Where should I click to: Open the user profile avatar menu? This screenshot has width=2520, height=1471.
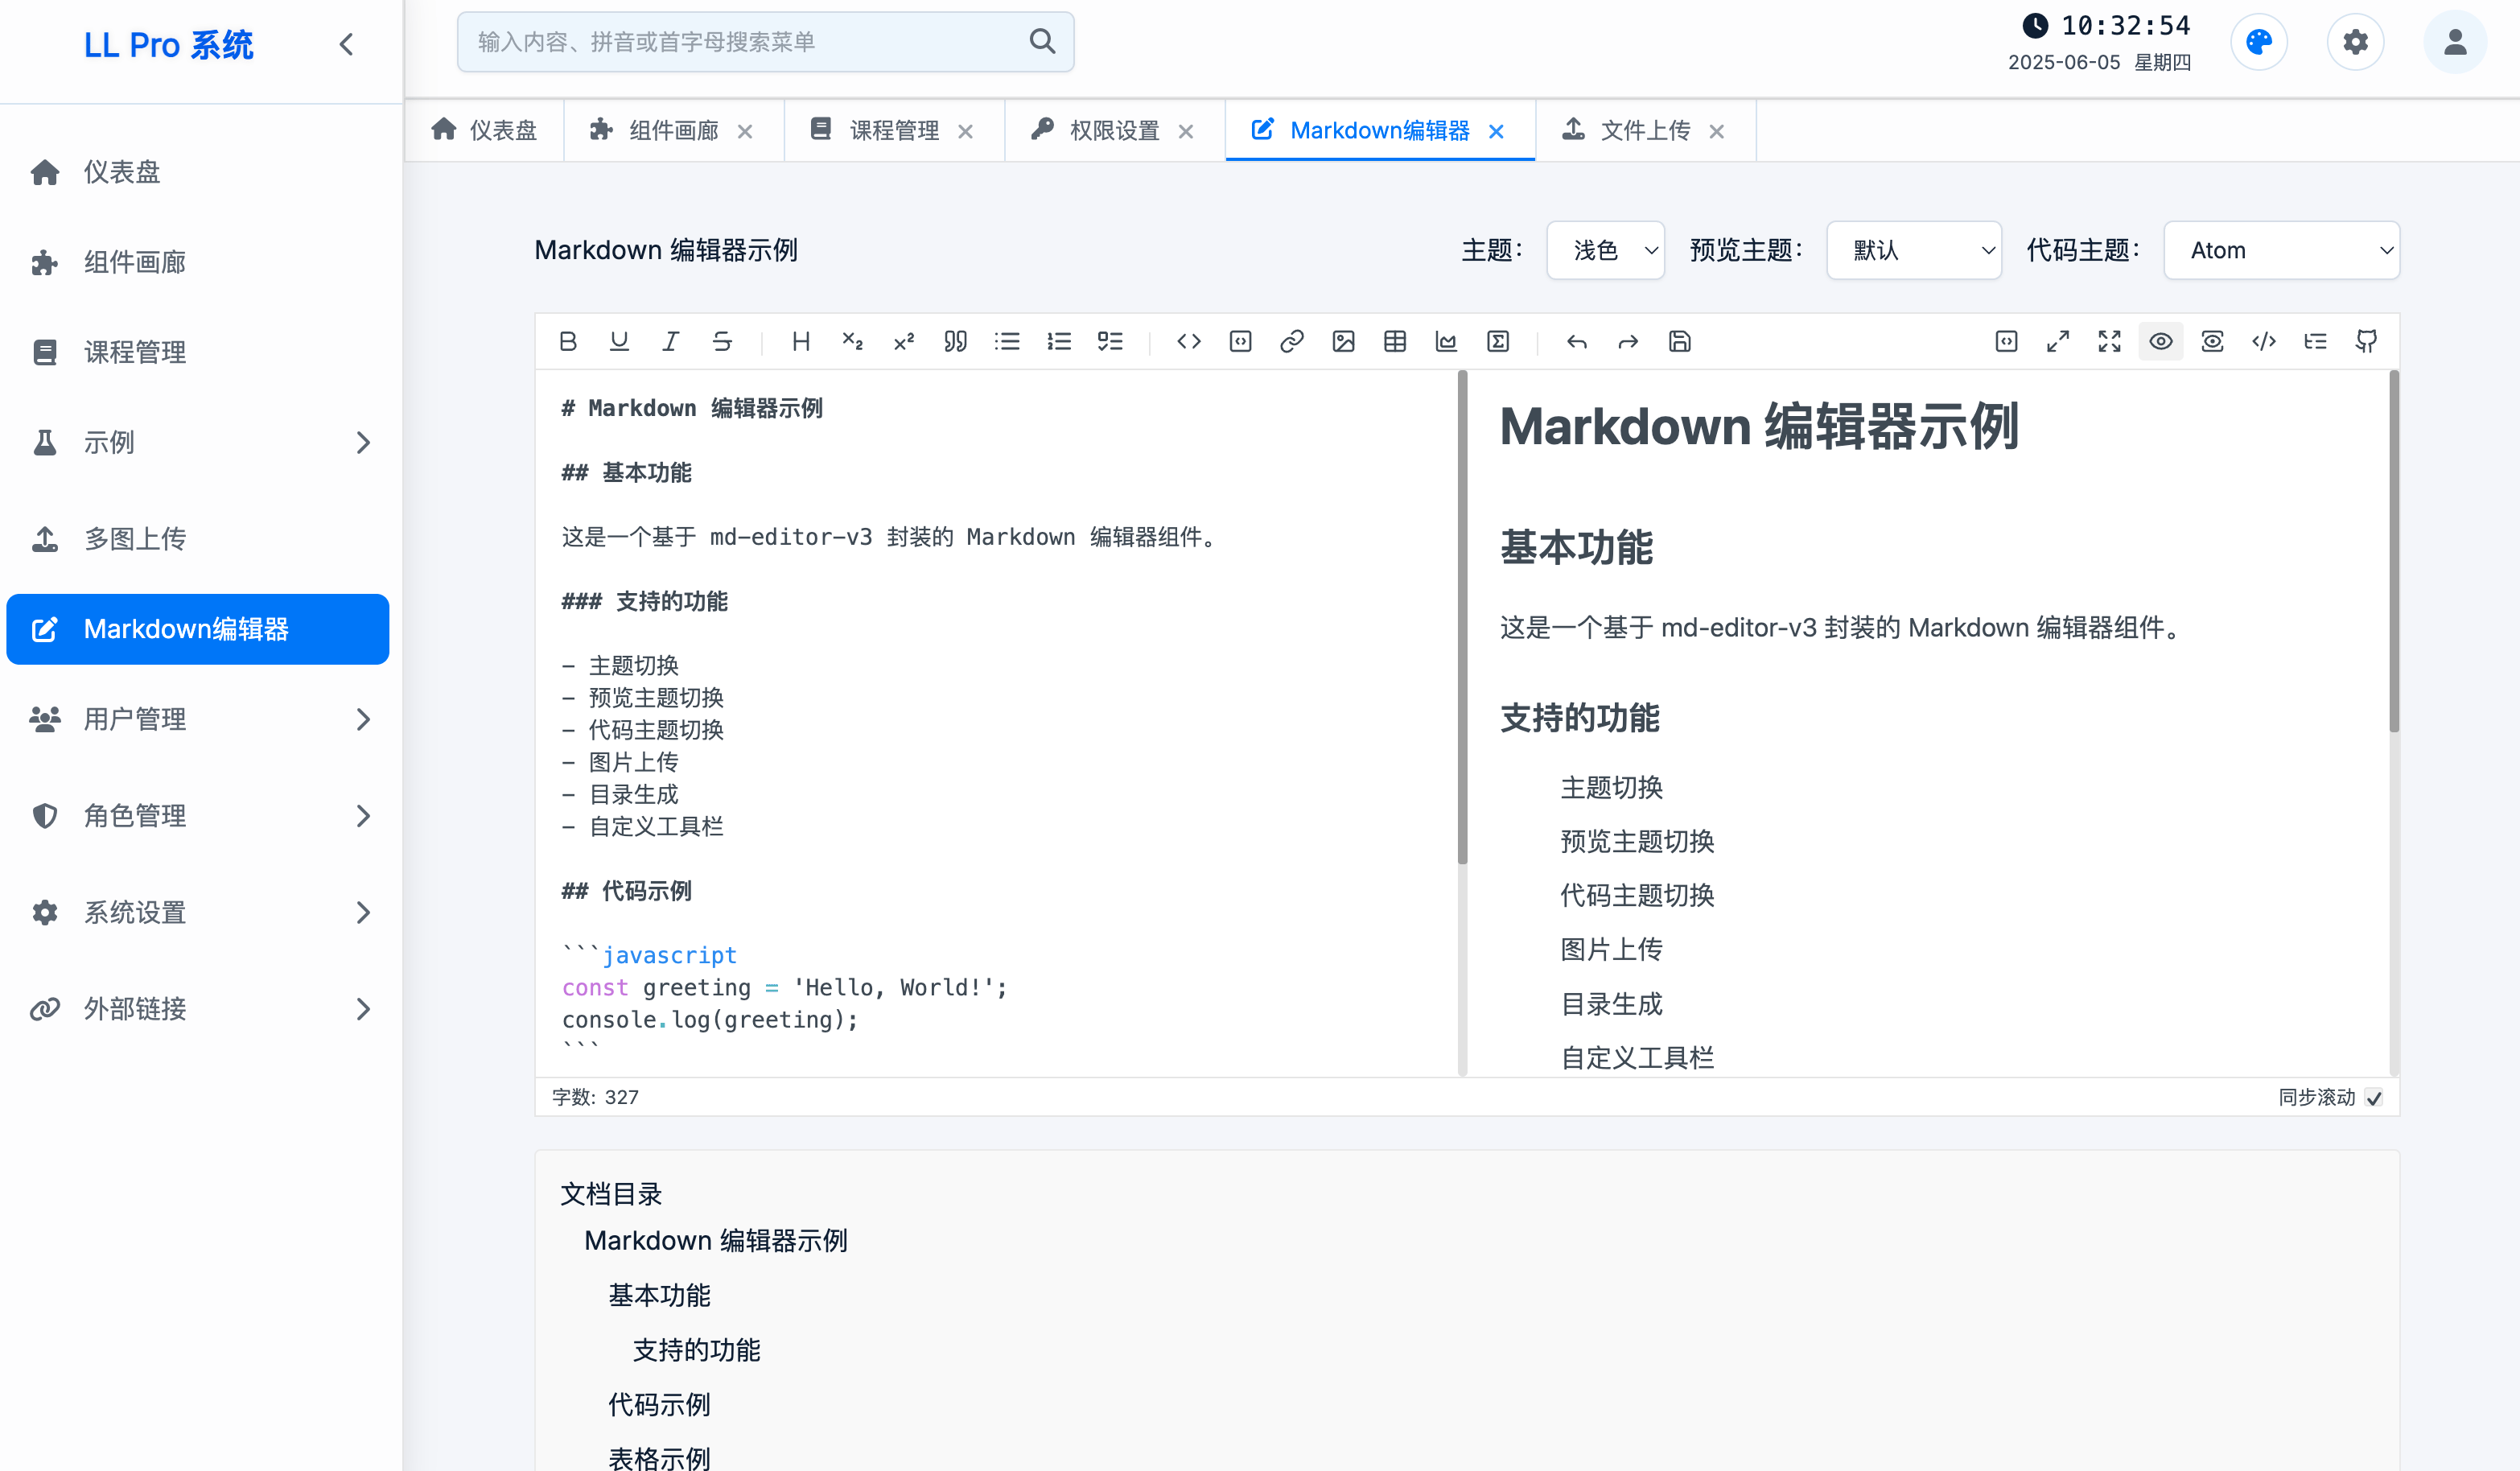tap(2455, 42)
